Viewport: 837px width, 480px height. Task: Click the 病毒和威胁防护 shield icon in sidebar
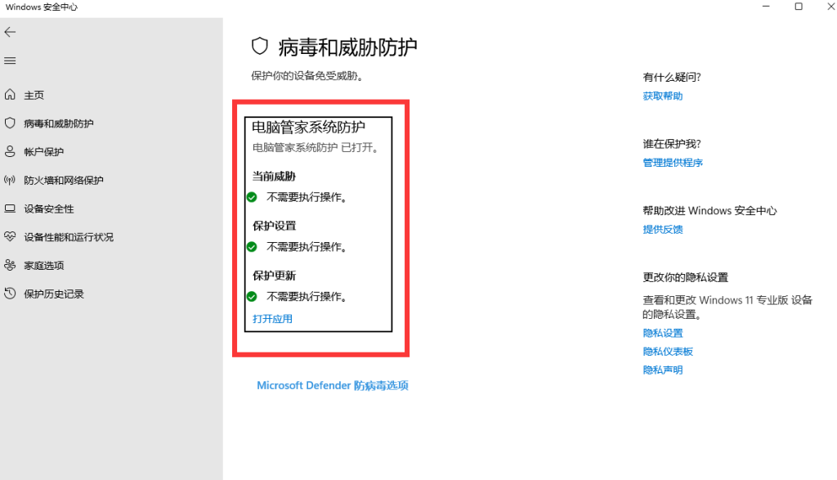(x=10, y=123)
